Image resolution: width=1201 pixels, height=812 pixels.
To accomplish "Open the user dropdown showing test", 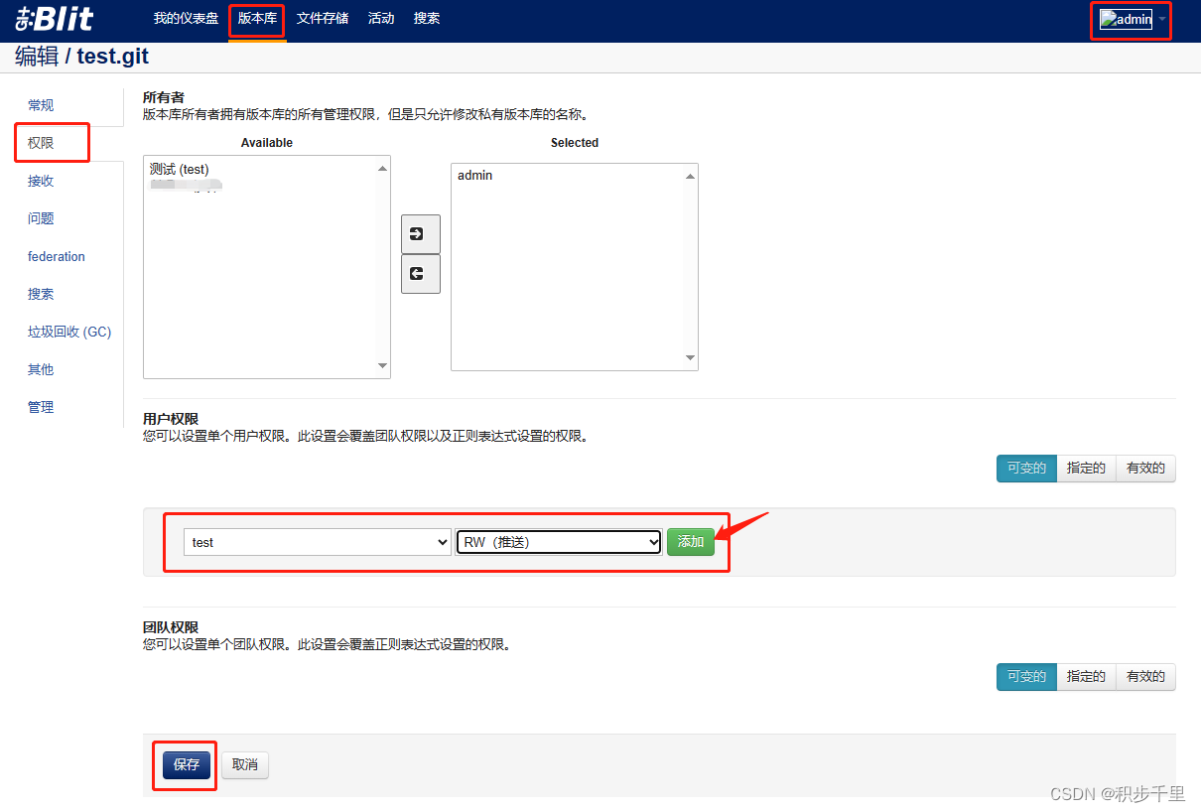I will (x=318, y=542).
